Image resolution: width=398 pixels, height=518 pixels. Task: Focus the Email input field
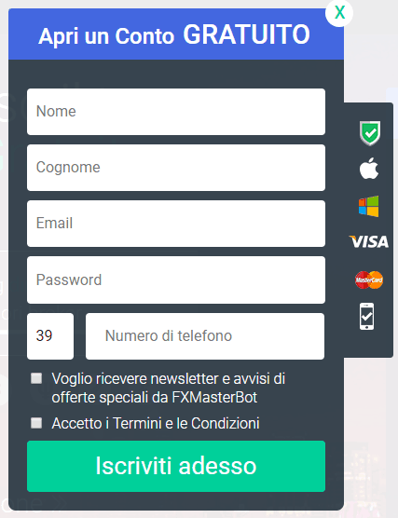(x=176, y=224)
